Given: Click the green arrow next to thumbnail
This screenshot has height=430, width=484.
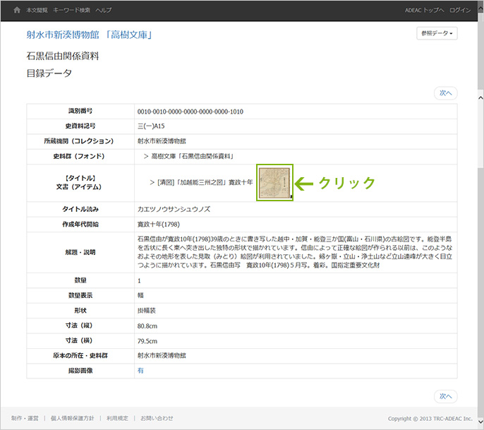Looking at the screenshot, I should pos(303,183).
